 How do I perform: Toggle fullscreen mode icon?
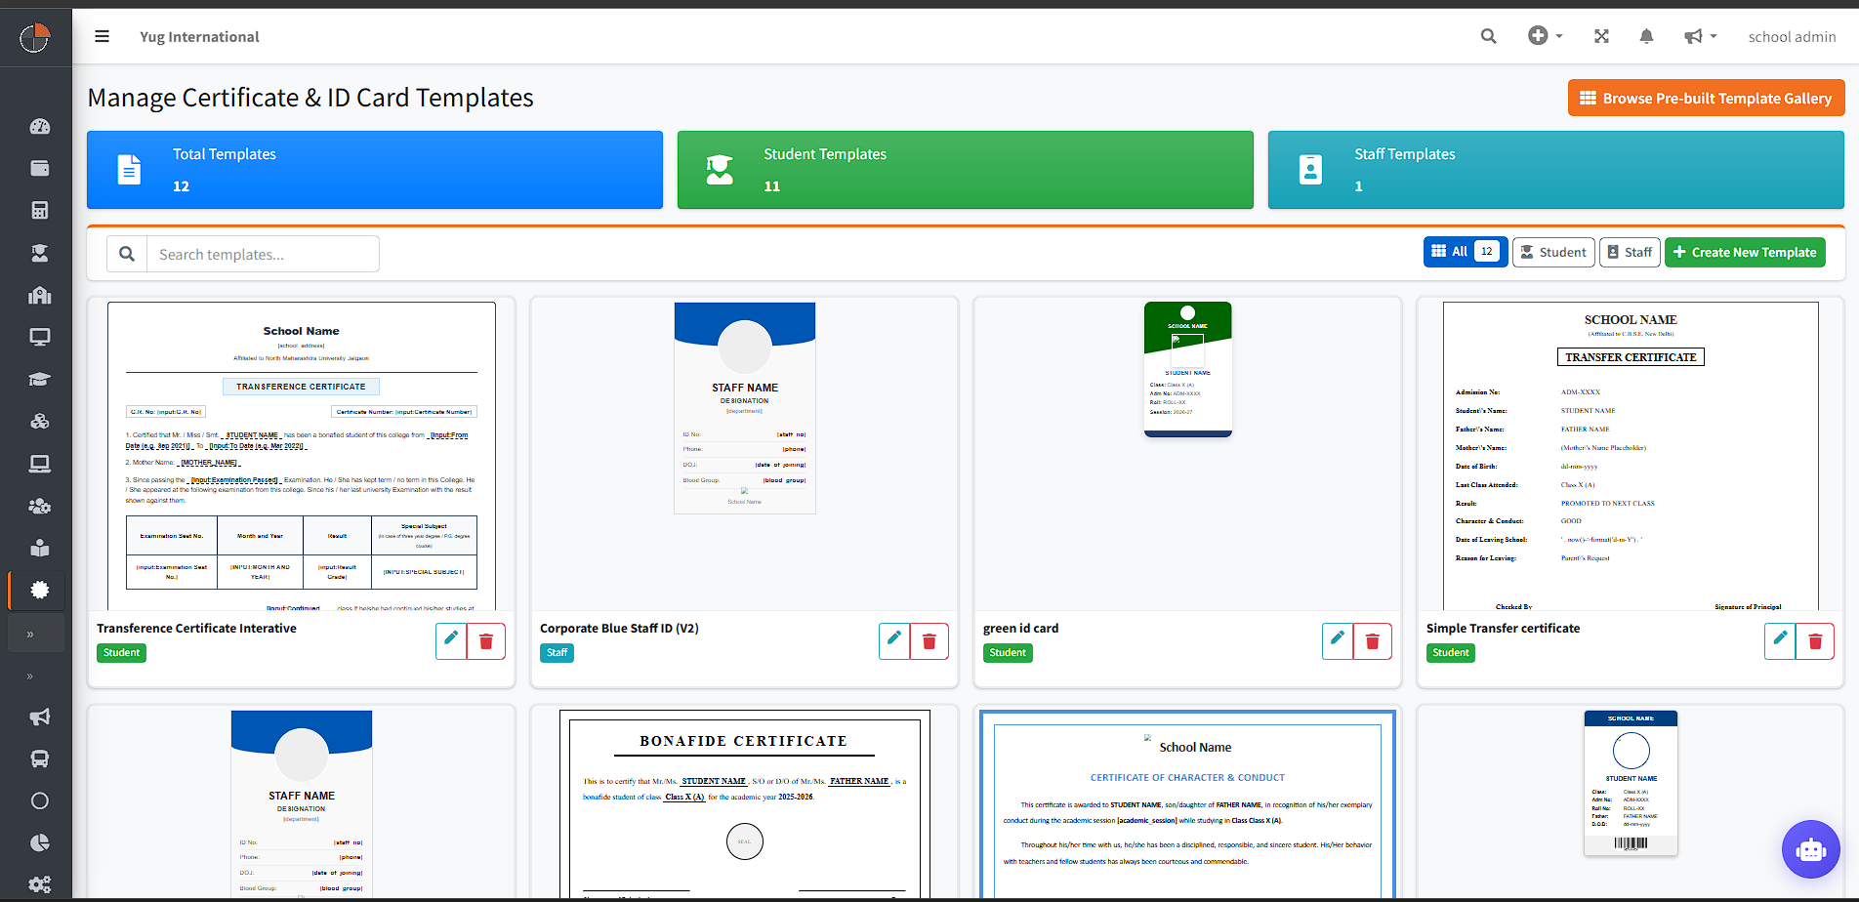click(1601, 37)
